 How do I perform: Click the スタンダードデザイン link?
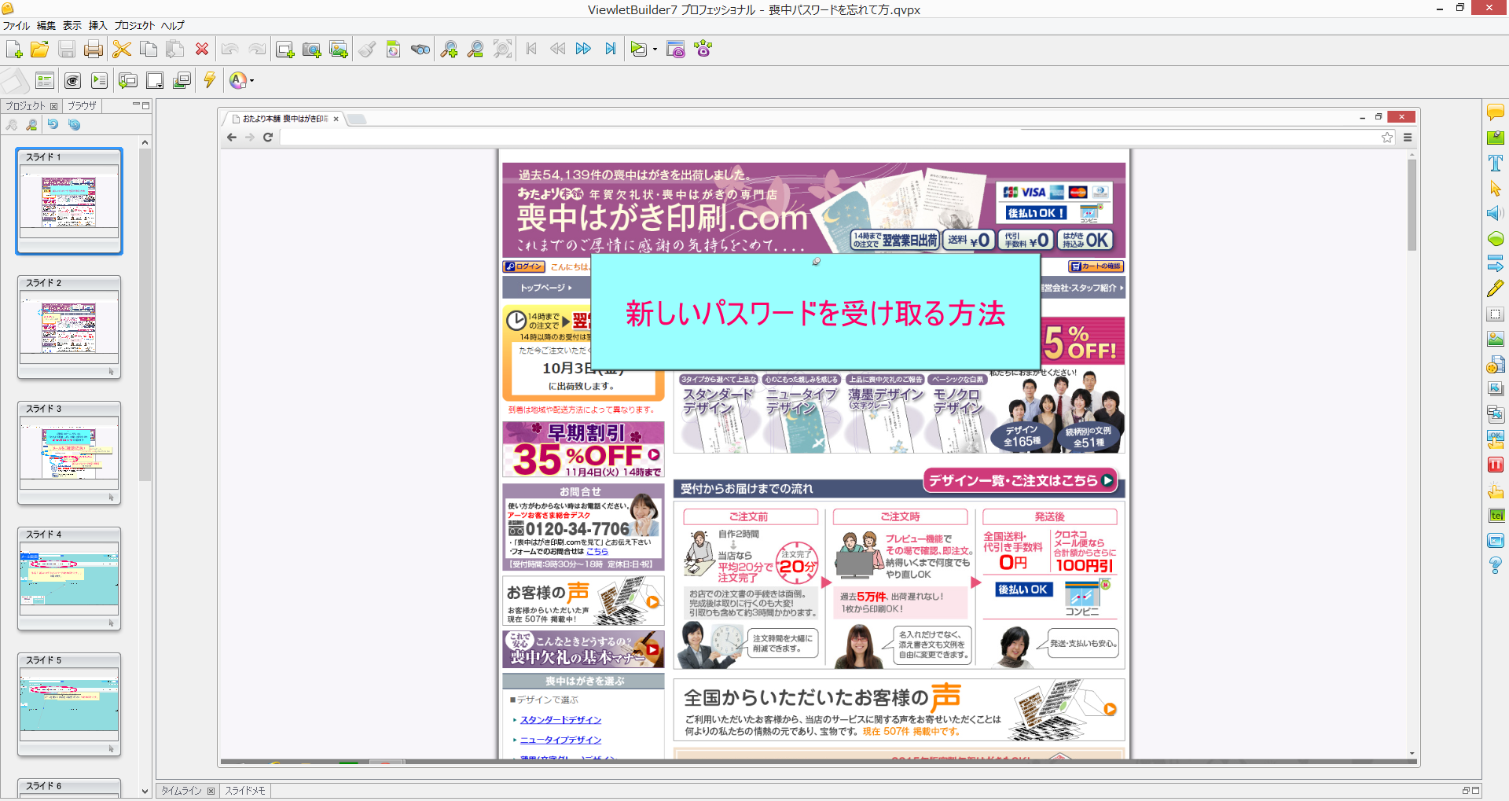pyautogui.click(x=560, y=720)
